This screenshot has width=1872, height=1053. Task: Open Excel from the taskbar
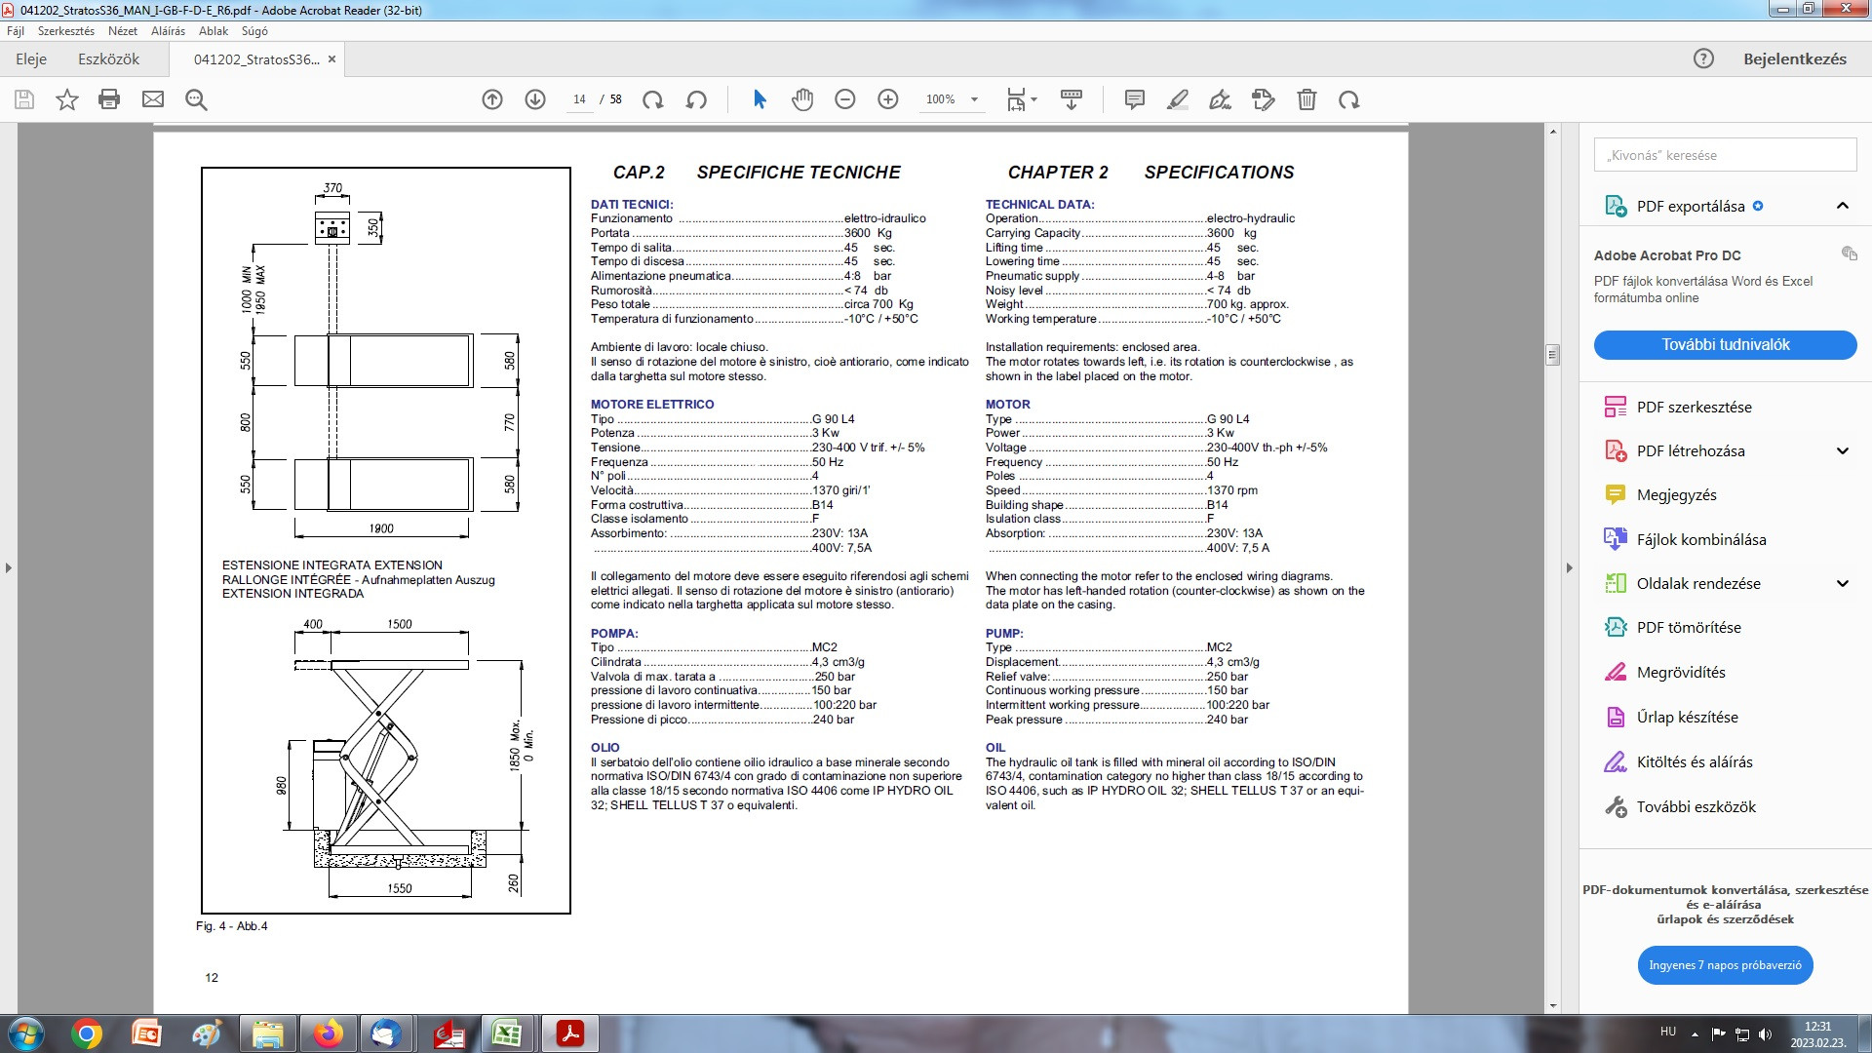click(507, 1033)
